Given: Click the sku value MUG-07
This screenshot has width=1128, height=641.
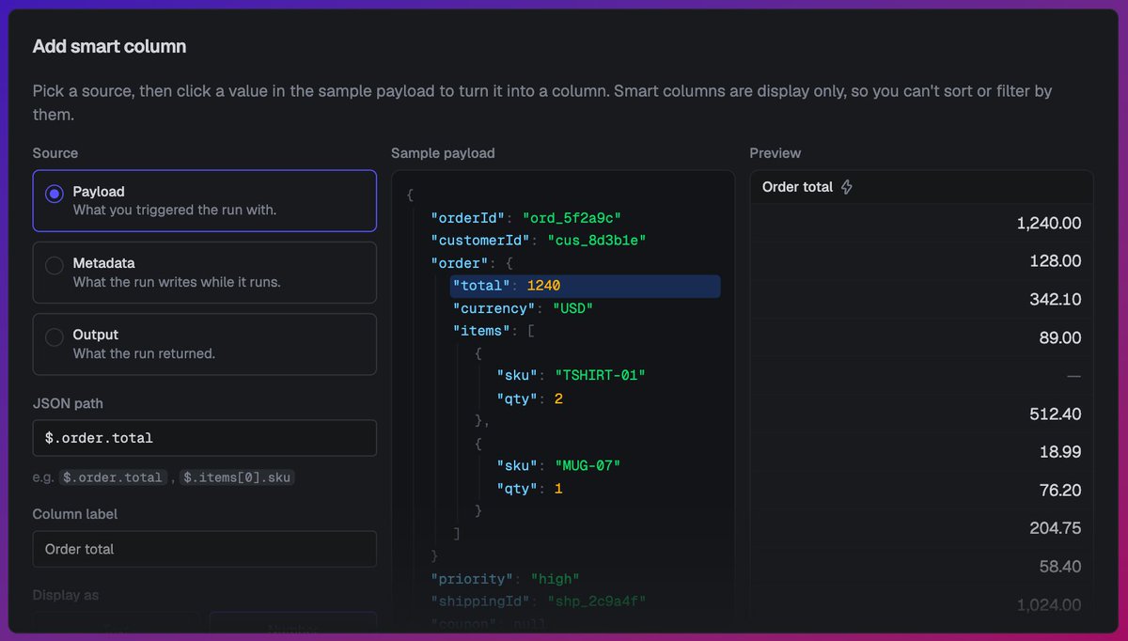Looking at the screenshot, I should click(587, 466).
